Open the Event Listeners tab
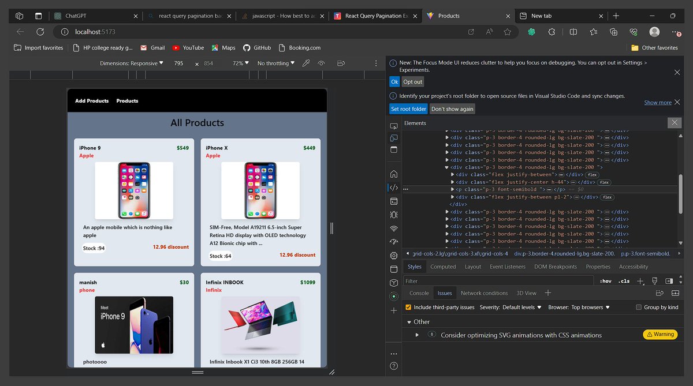The image size is (693, 386). click(508, 267)
